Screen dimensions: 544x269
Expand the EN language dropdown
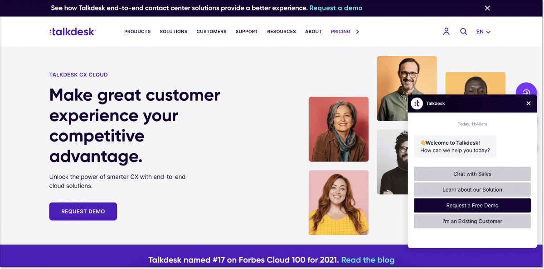483,32
